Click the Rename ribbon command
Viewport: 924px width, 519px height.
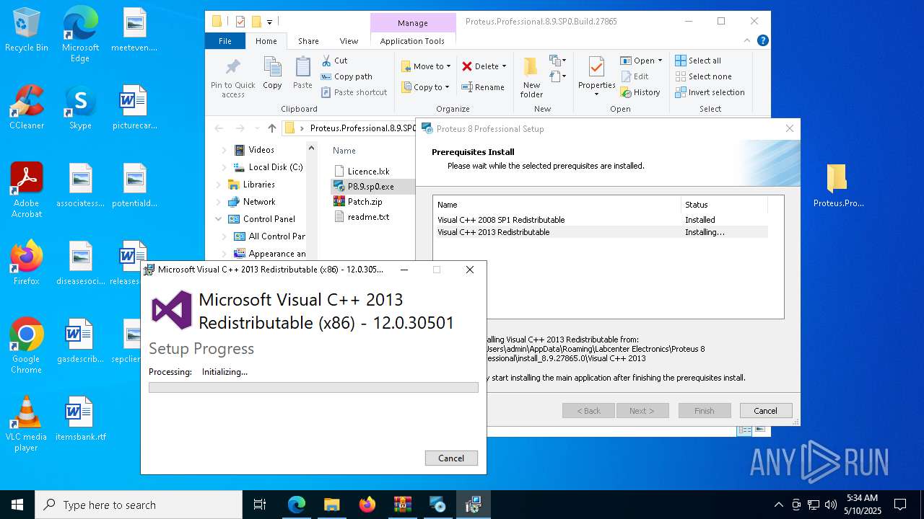484,87
